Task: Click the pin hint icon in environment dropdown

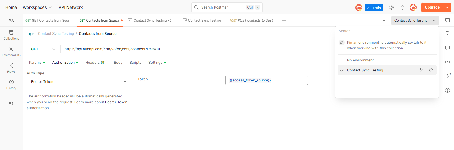Action: (x=342, y=43)
